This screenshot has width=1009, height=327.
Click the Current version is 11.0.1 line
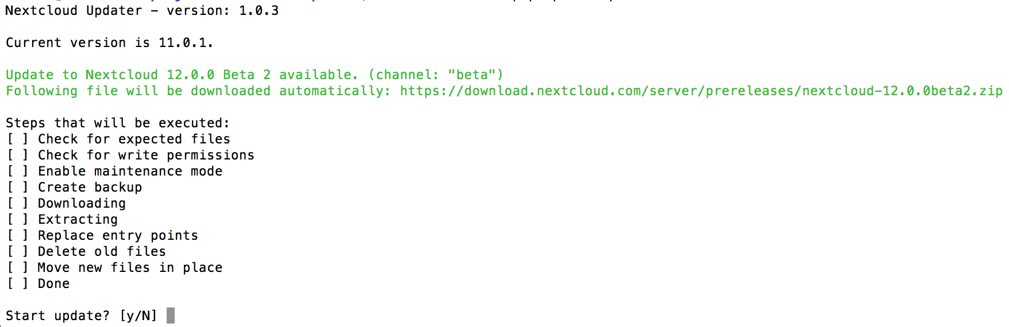pos(109,43)
